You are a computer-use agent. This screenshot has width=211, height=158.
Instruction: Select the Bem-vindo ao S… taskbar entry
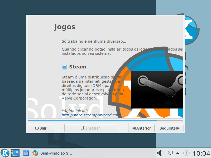(52, 153)
